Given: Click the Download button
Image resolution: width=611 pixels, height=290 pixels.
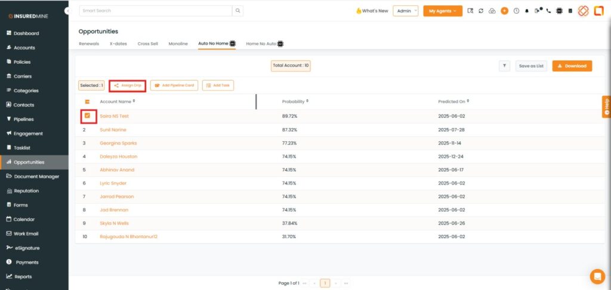Looking at the screenshot, I should pos(572,66).
